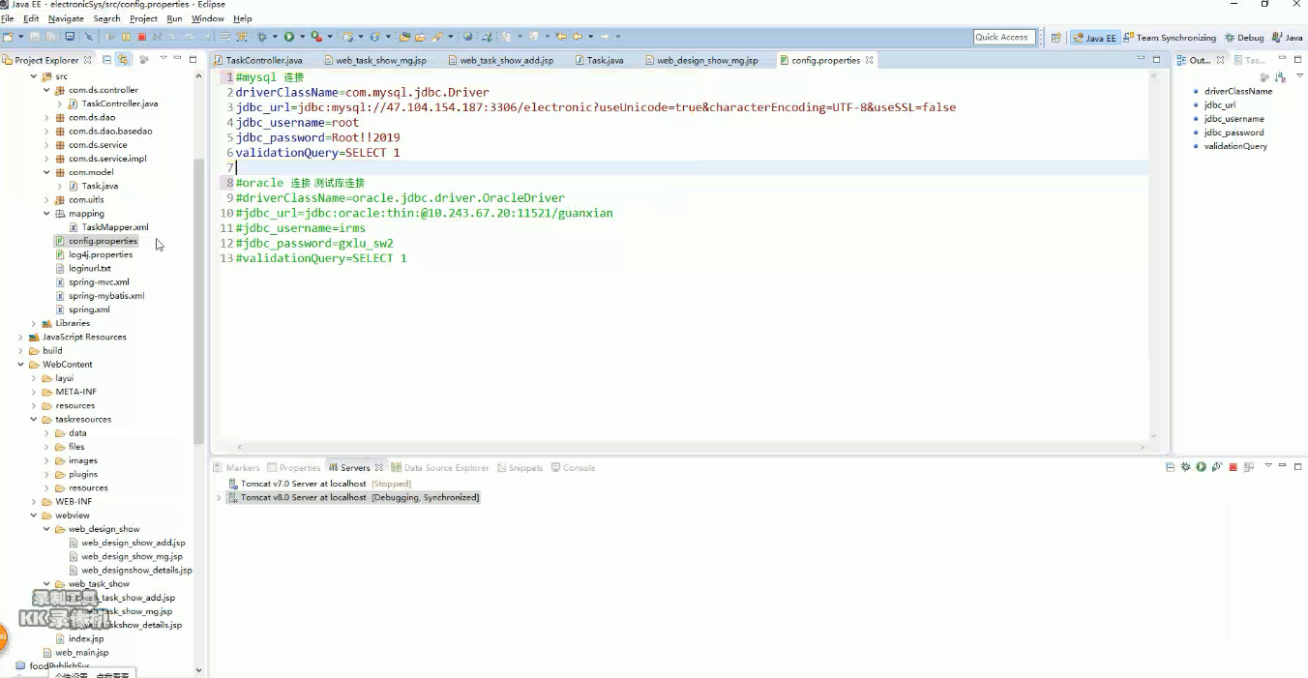Select the Java EE perspective
The width and height of the screenshot is (1308, 678).
click(1095, 38)
